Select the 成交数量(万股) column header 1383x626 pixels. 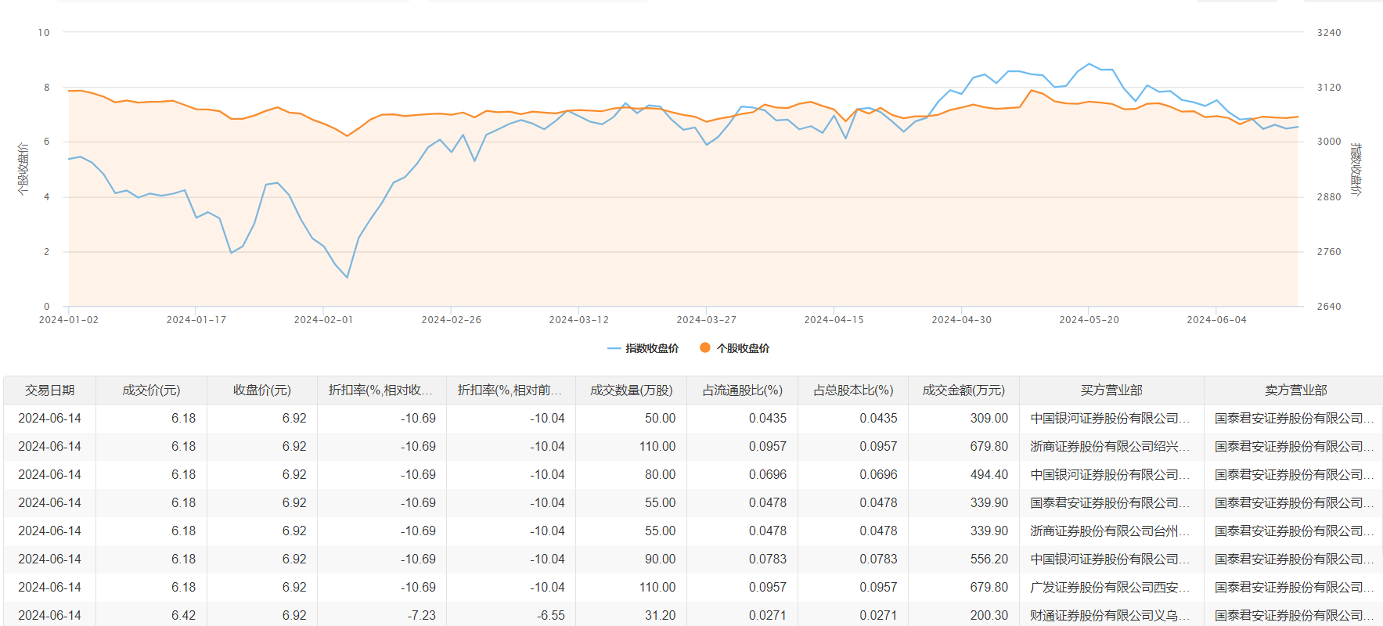[x=631, y=390]
